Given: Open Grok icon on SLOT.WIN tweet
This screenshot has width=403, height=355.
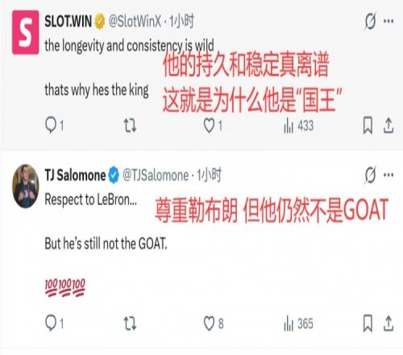Looking at the screenshot, I should [x=370, y=21].
